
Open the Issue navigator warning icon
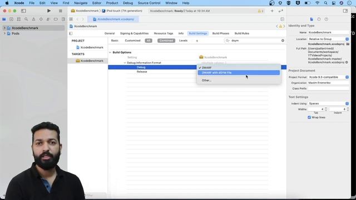pyautogui.click(x=33, y=19)
